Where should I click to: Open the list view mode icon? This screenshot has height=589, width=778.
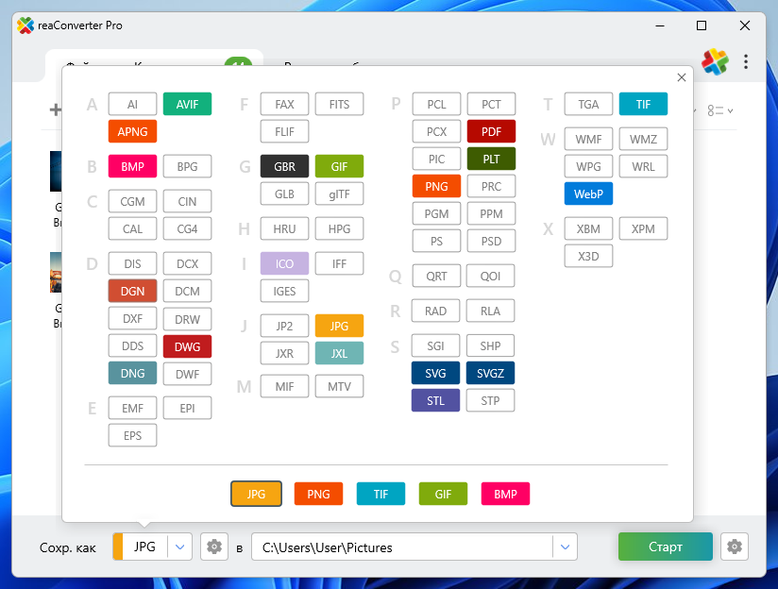(720, 110)
